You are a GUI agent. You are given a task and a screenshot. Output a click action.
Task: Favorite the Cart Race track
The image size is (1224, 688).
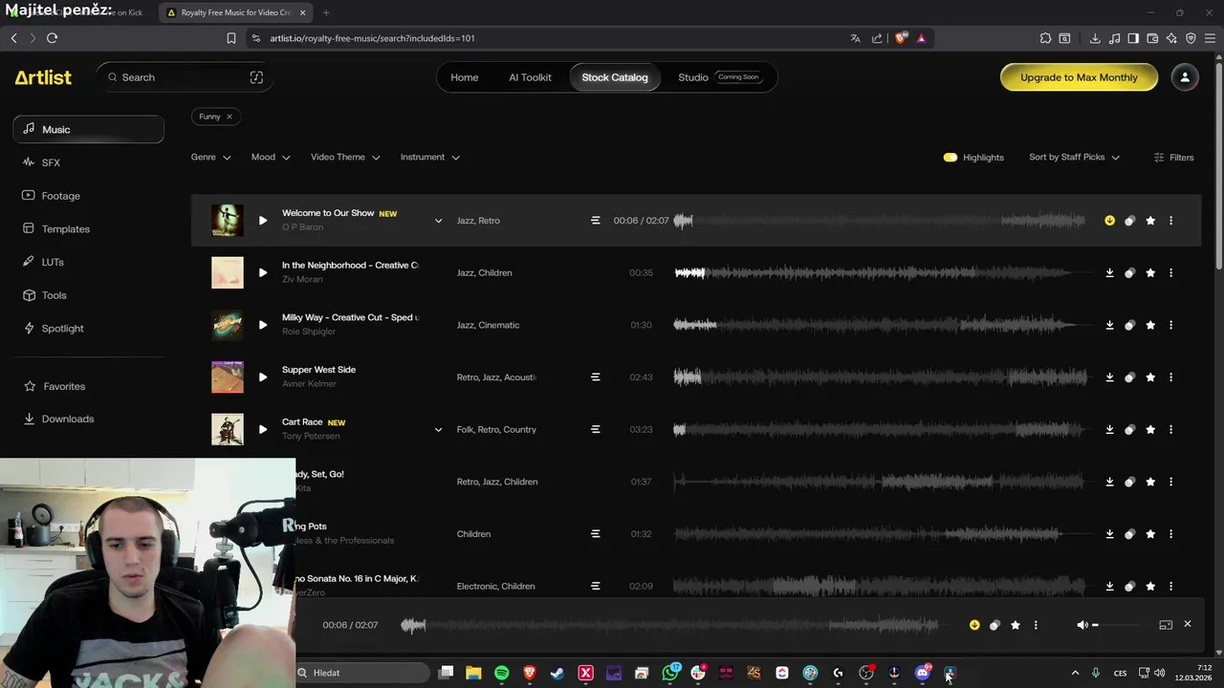[1150, 430]
